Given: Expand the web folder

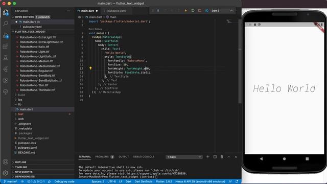Looking at the screenshot, I should tap(21, 119).
